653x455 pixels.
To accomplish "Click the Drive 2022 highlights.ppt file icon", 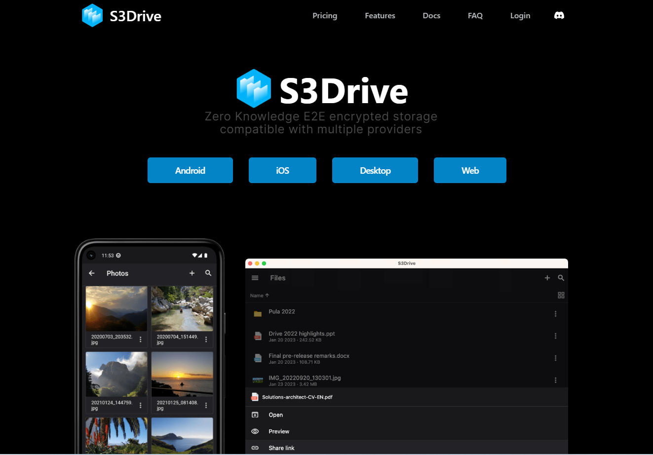I will click(258, 336).
